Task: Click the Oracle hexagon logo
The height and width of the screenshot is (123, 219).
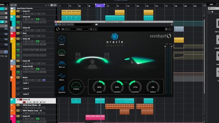Action: [115, 37]
